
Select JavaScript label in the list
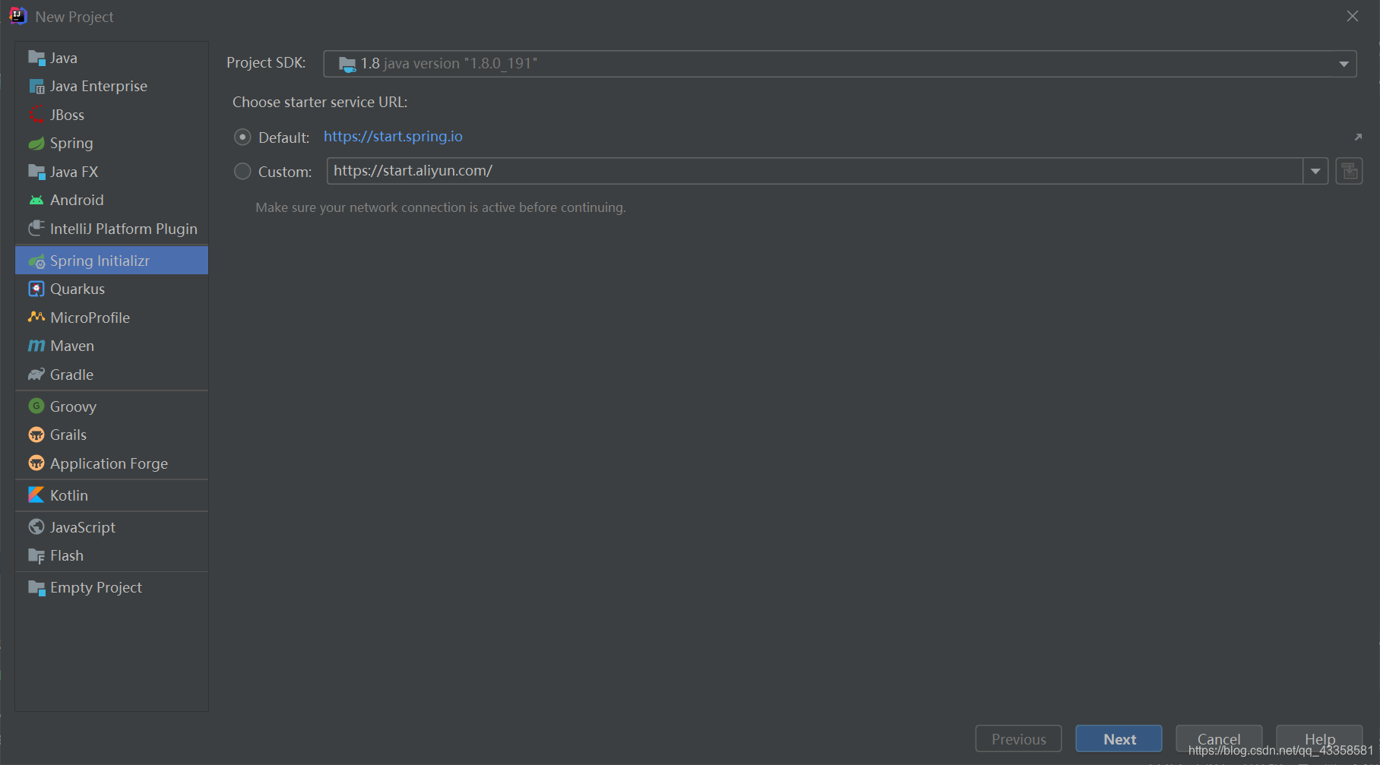tap(83, 527)
